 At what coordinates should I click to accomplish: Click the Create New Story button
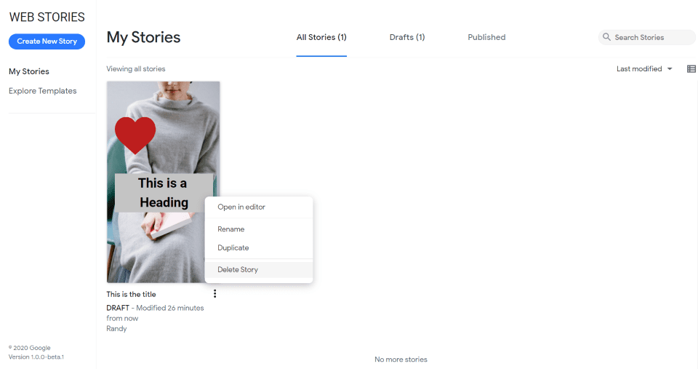click(47, 41)
